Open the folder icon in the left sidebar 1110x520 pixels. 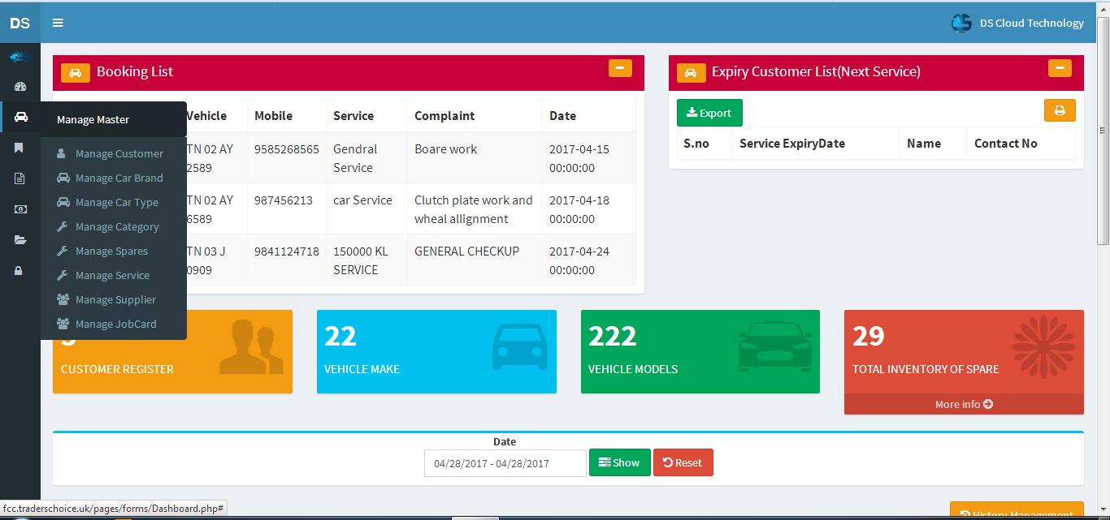click(20, 239)
